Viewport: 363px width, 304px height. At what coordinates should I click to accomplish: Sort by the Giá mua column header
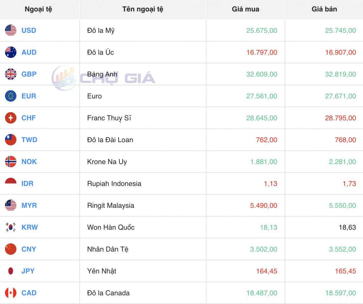[245, 9]
